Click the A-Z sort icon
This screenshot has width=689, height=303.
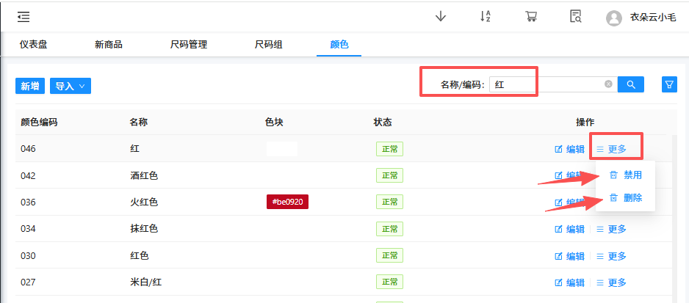486,17
